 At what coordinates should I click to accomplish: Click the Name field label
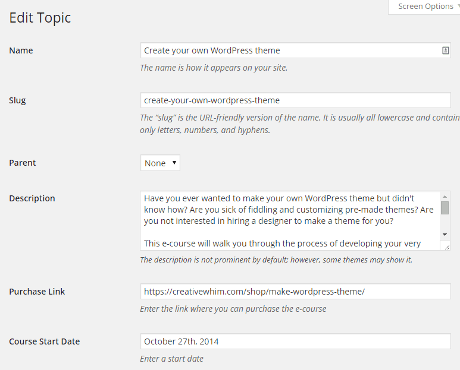pyautogui.click(x=21, y=50)
